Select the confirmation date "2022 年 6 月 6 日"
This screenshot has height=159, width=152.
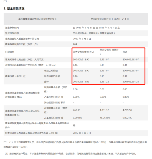82,133
